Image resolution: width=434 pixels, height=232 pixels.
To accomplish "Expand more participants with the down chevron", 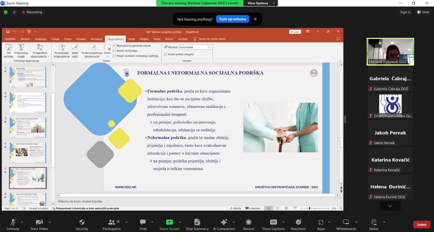I will pyautogui.click(x=390, y=206).
